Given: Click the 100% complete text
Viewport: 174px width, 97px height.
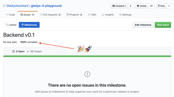Looking at the screenshot, I should coord(29,42).
